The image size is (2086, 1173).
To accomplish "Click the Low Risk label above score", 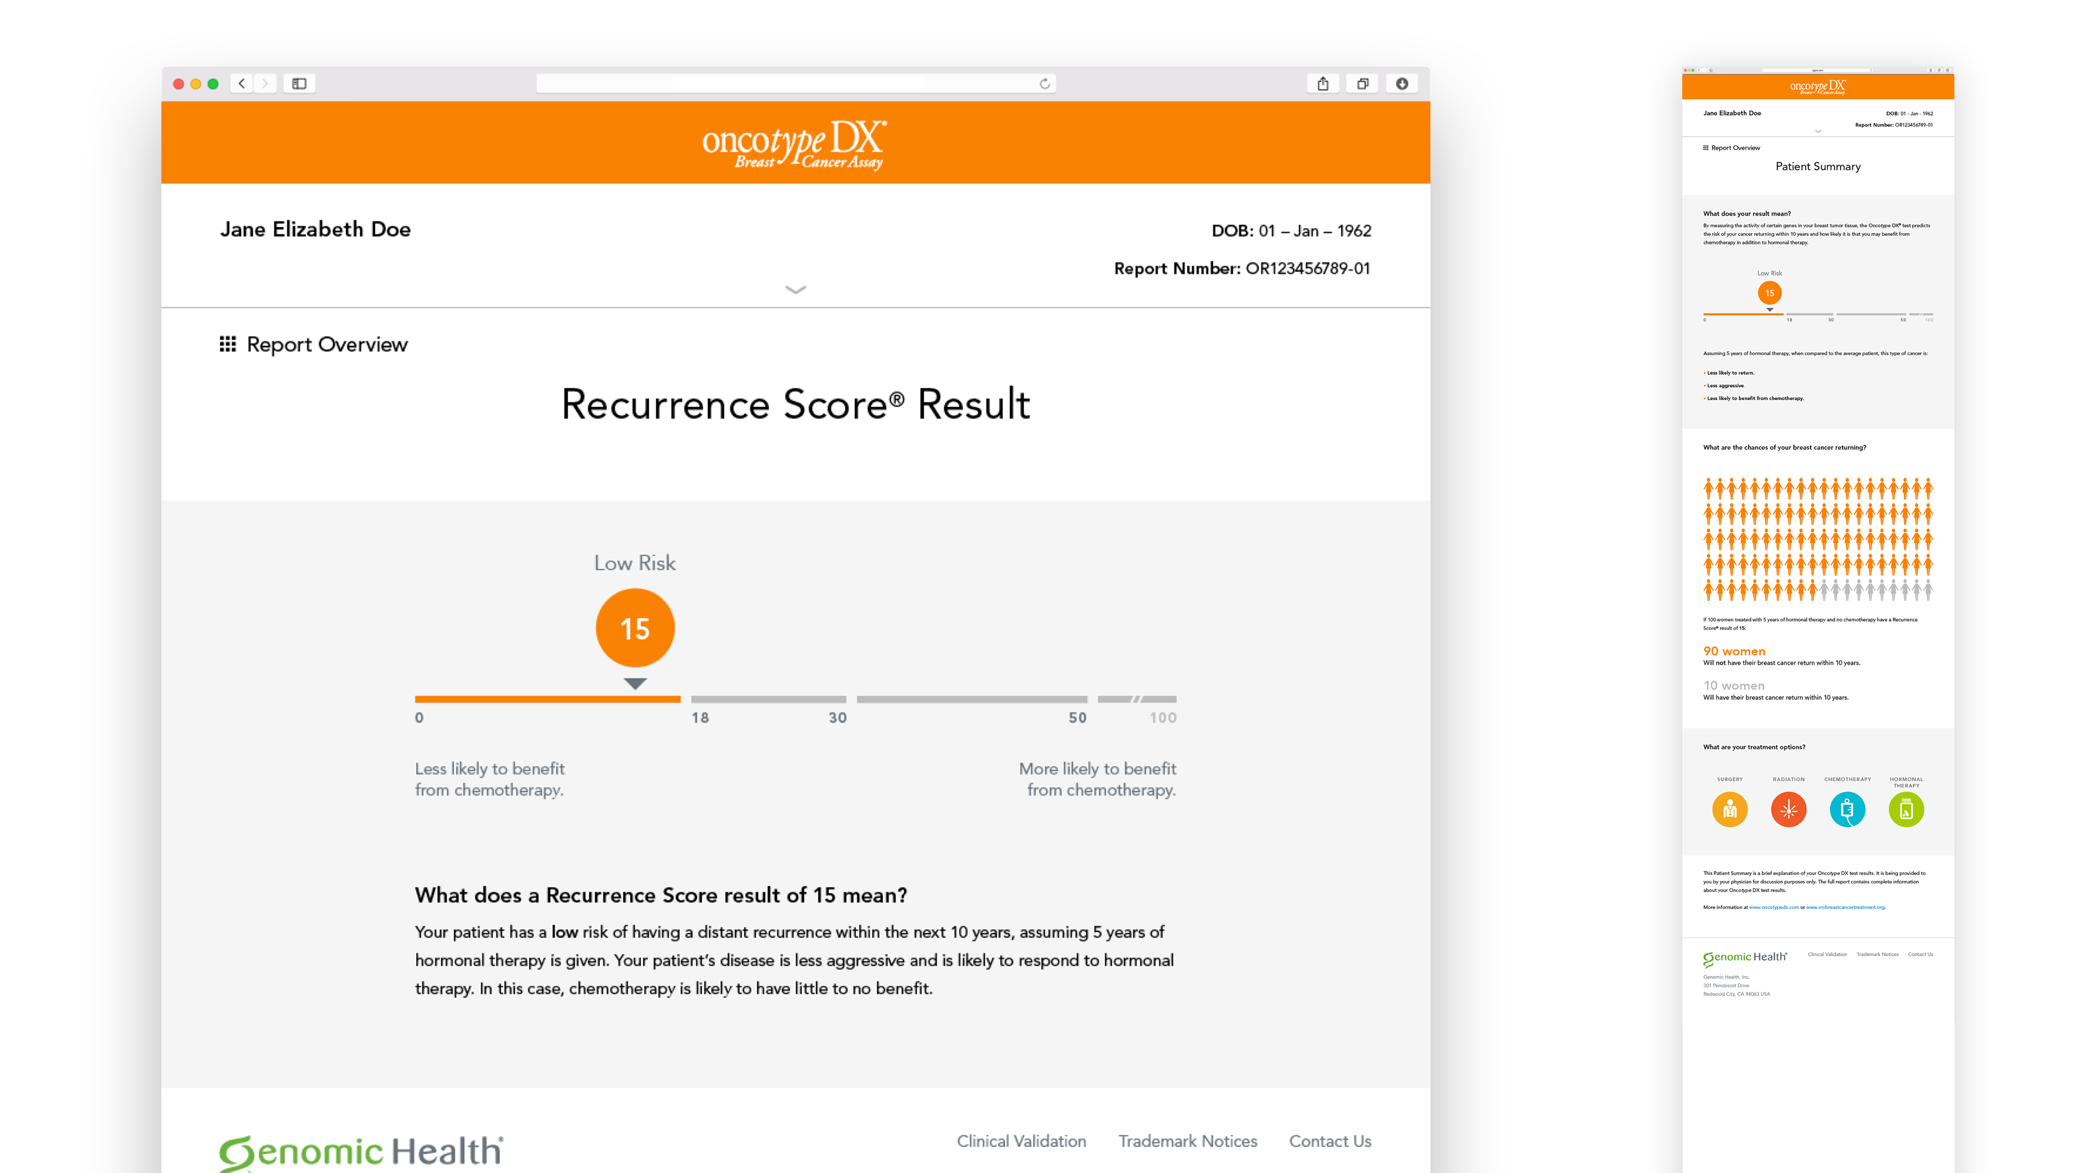I will pos(635,563).
